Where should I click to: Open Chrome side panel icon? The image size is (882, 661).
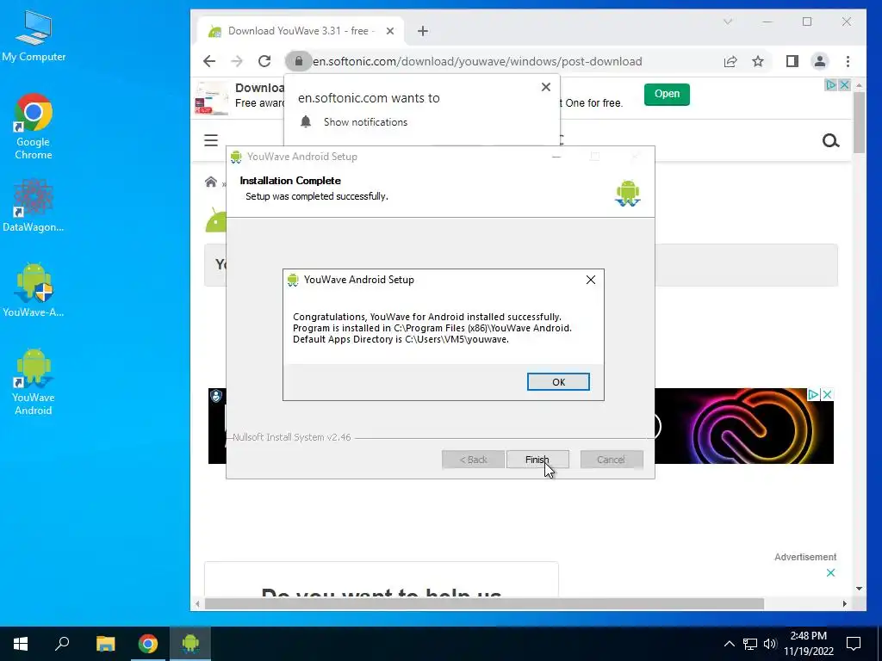point(792,61)
